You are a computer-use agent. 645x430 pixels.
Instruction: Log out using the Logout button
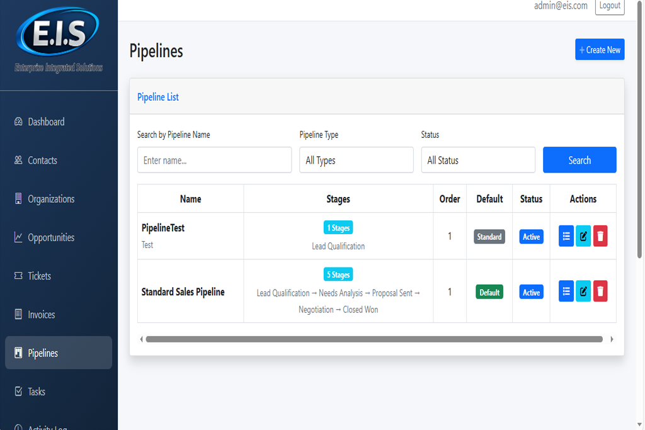(x=609, y=6)
